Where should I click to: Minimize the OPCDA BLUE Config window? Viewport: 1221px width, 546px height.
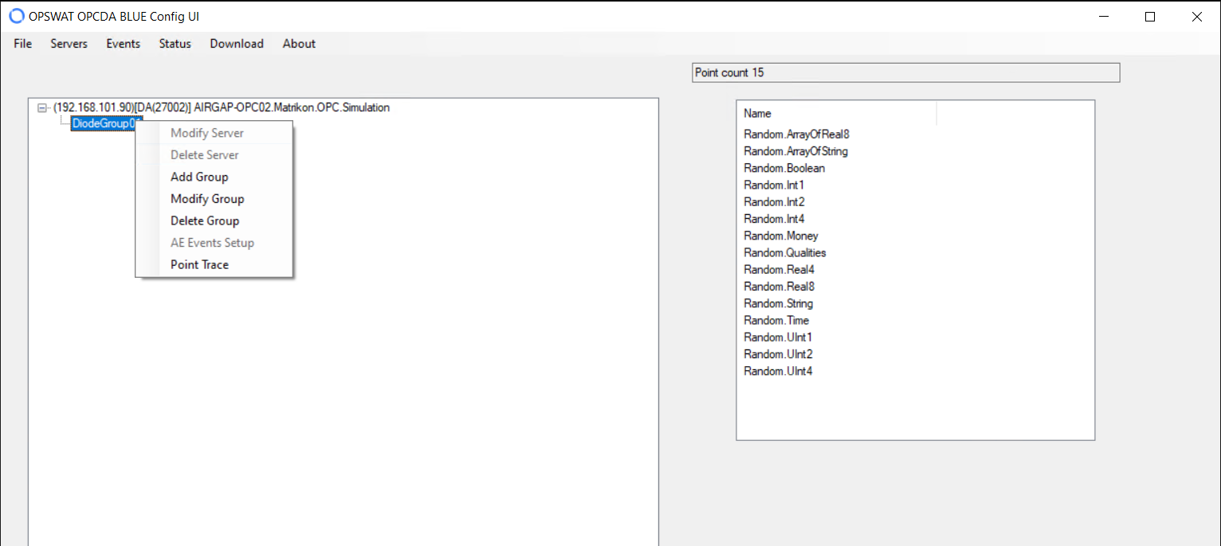1104,17
